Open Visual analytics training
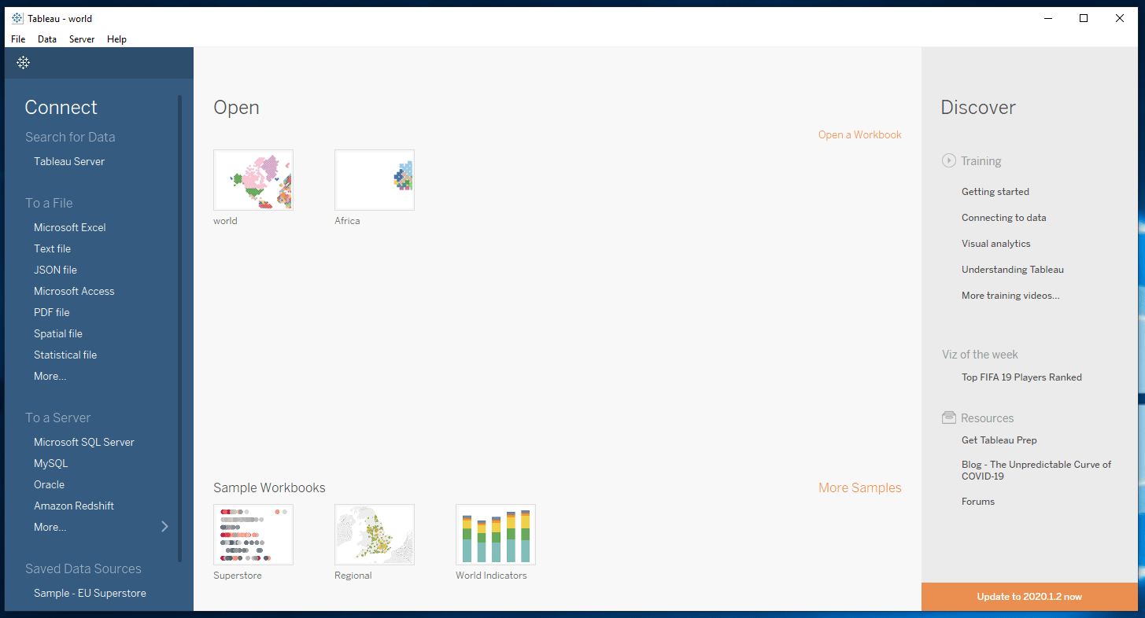Viewport: 1145px width, 618px height. (996, 243)
